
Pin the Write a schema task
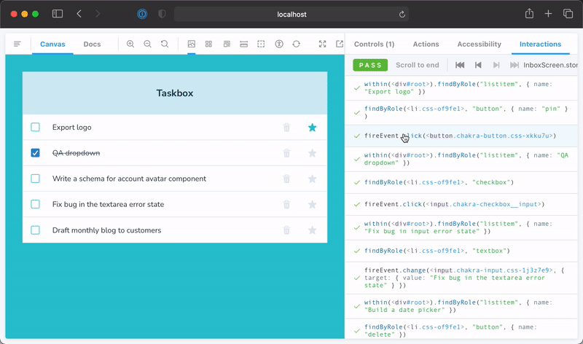coord(313,179)
